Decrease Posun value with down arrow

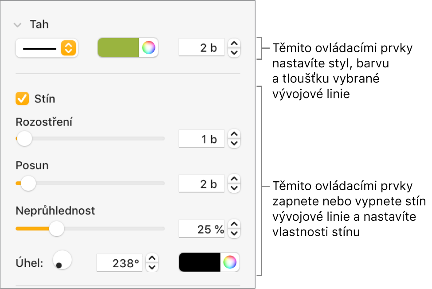point(234,189)
